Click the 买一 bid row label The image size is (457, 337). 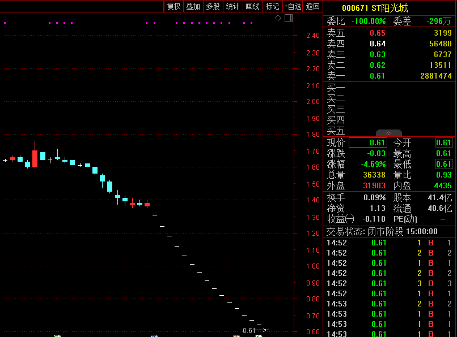(336, 87)
